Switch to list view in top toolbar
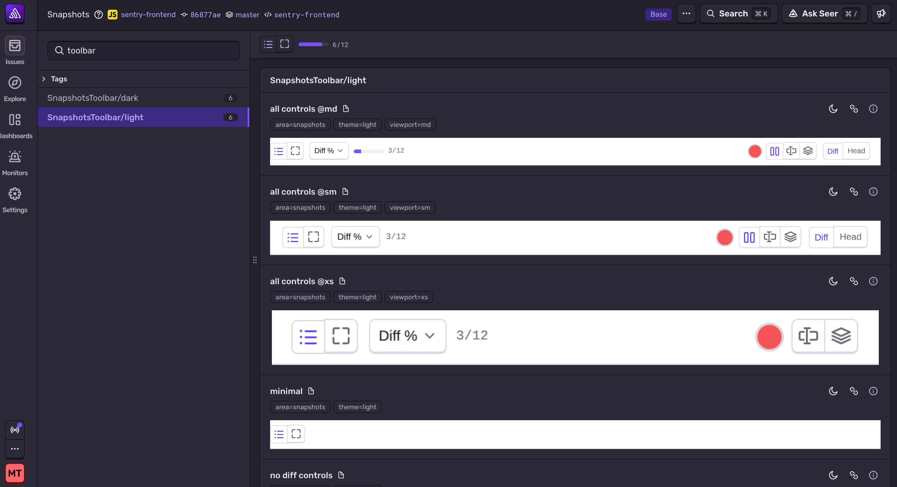 click(x=268, y=44)
